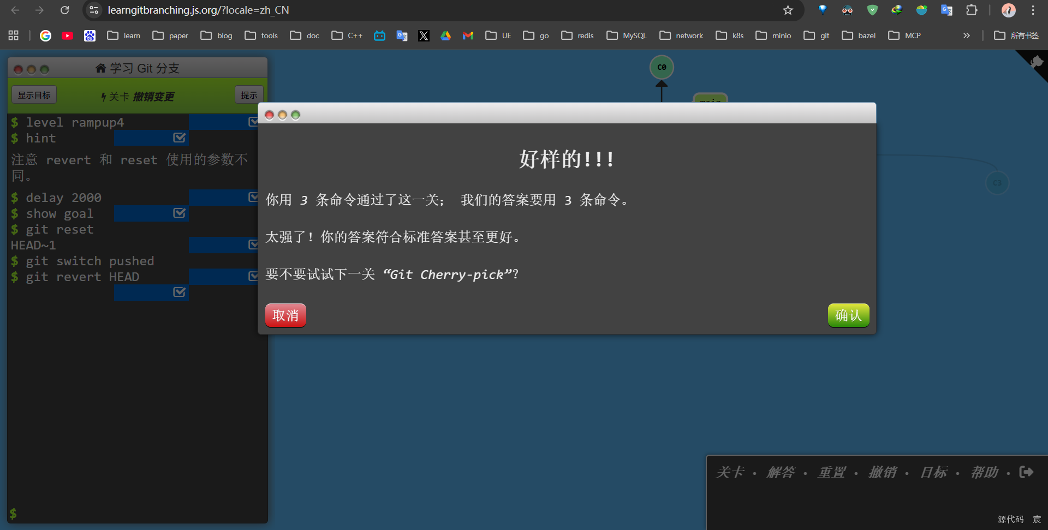Open the MySQL bookmark folder
Viewport: 1048px width, 530px height.
[627, 35]
